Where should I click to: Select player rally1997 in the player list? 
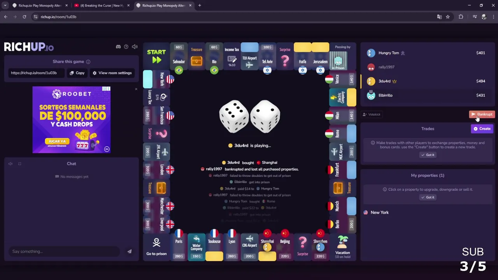click(x=427, y=67)
